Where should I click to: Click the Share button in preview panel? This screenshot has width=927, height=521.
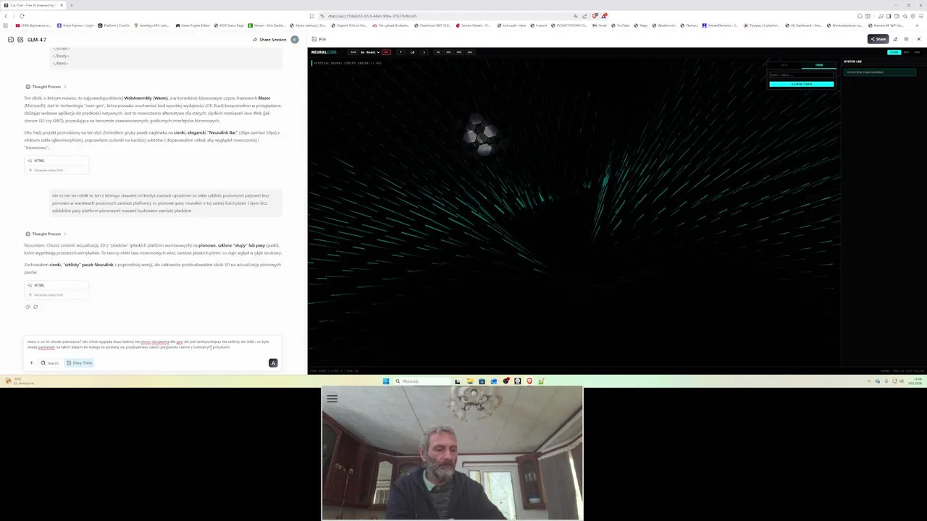pos(878,39)
